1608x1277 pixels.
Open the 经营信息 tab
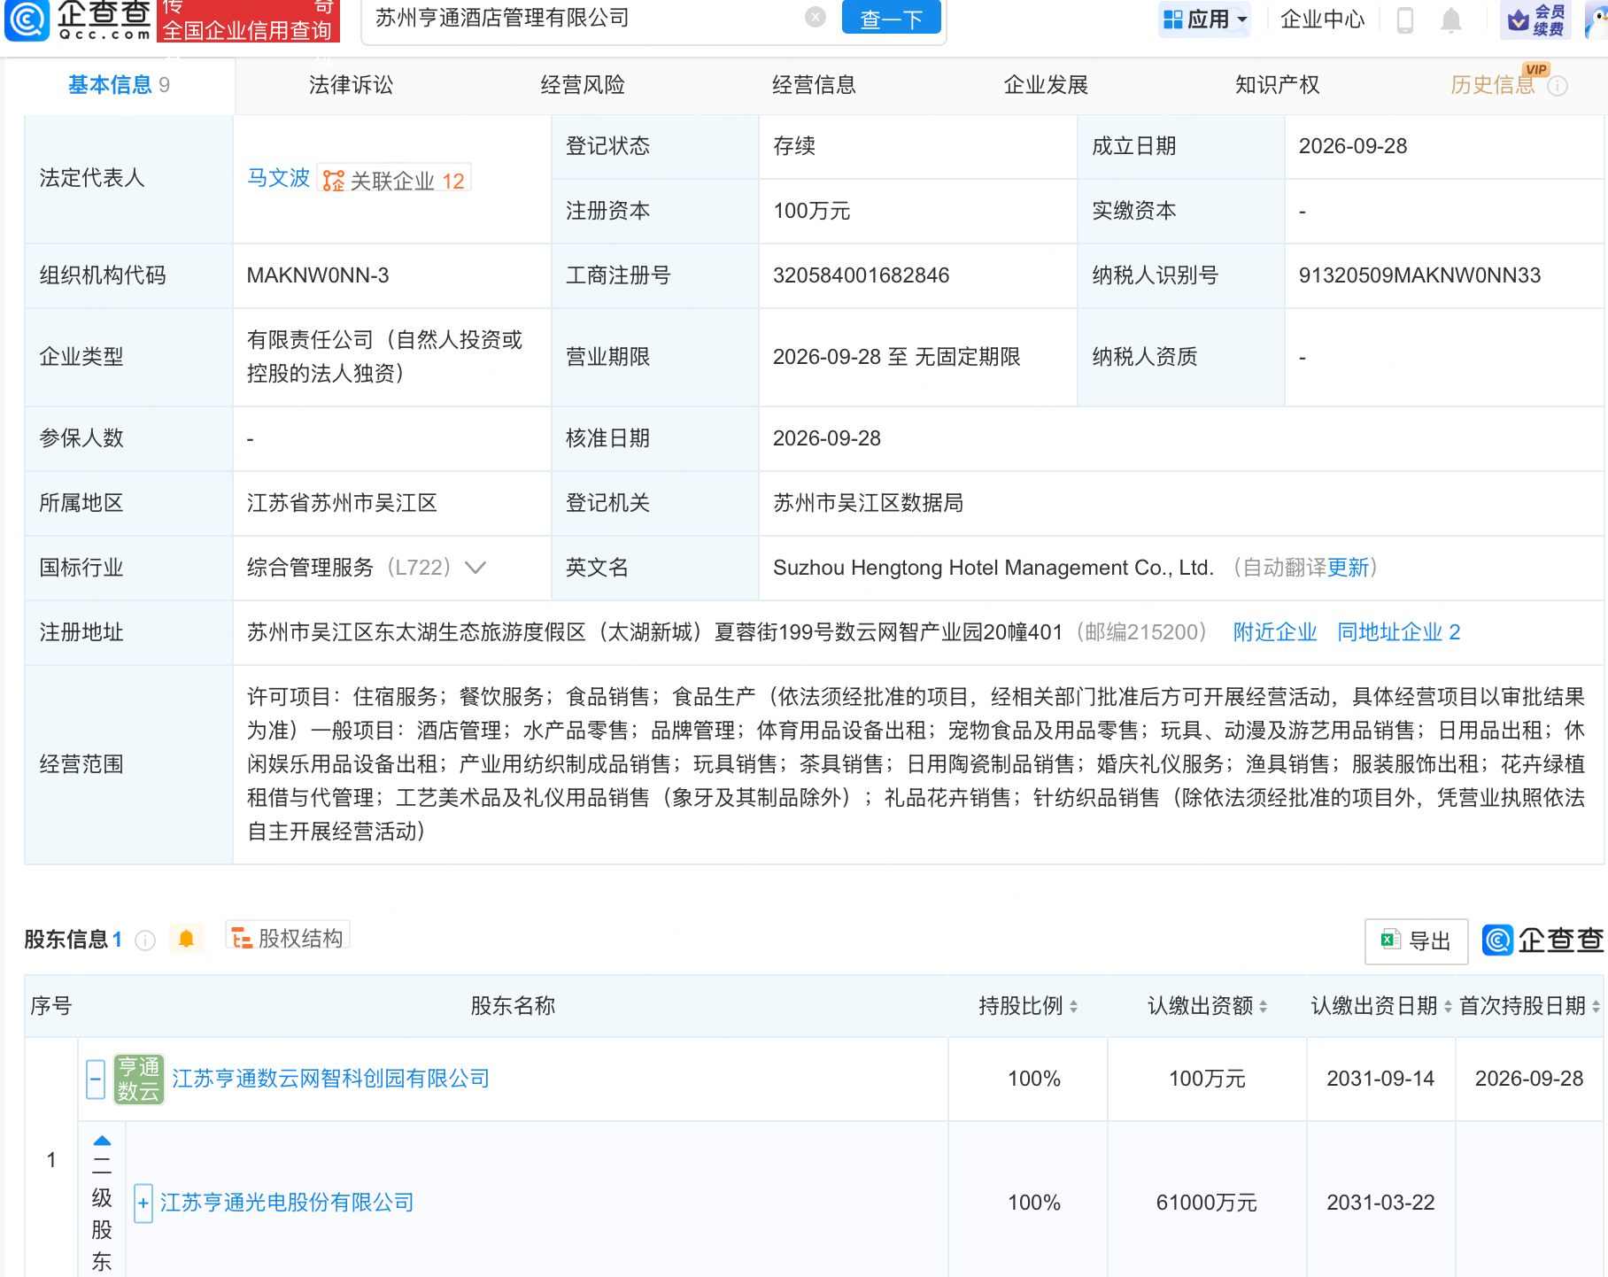point(814,85)
